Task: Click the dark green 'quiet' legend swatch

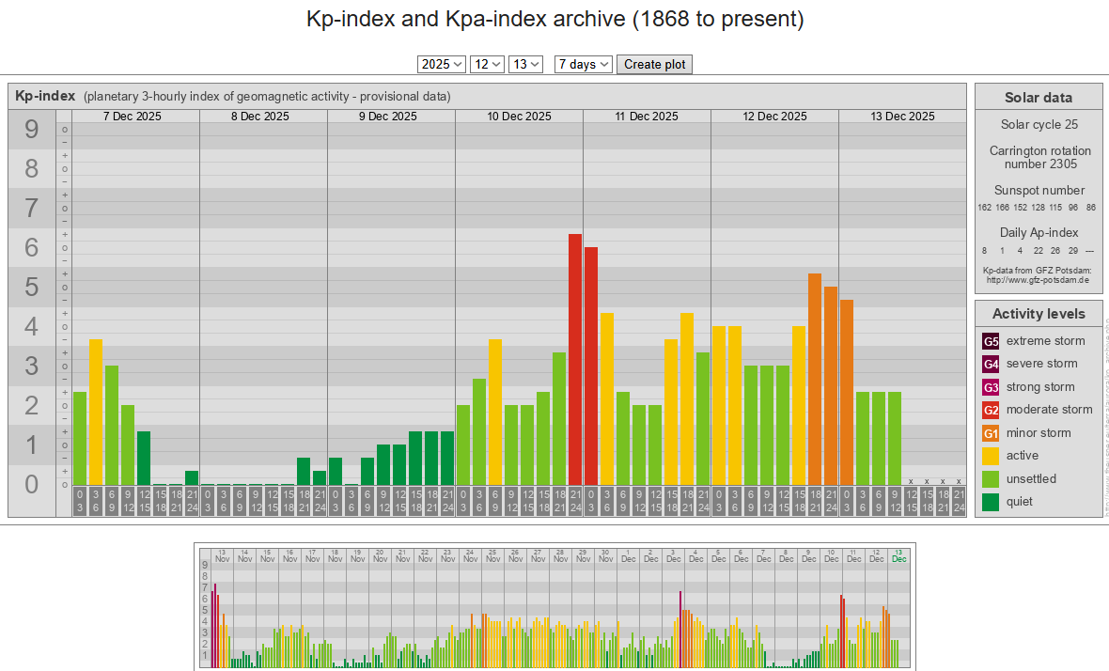Action: click(991, 502)
